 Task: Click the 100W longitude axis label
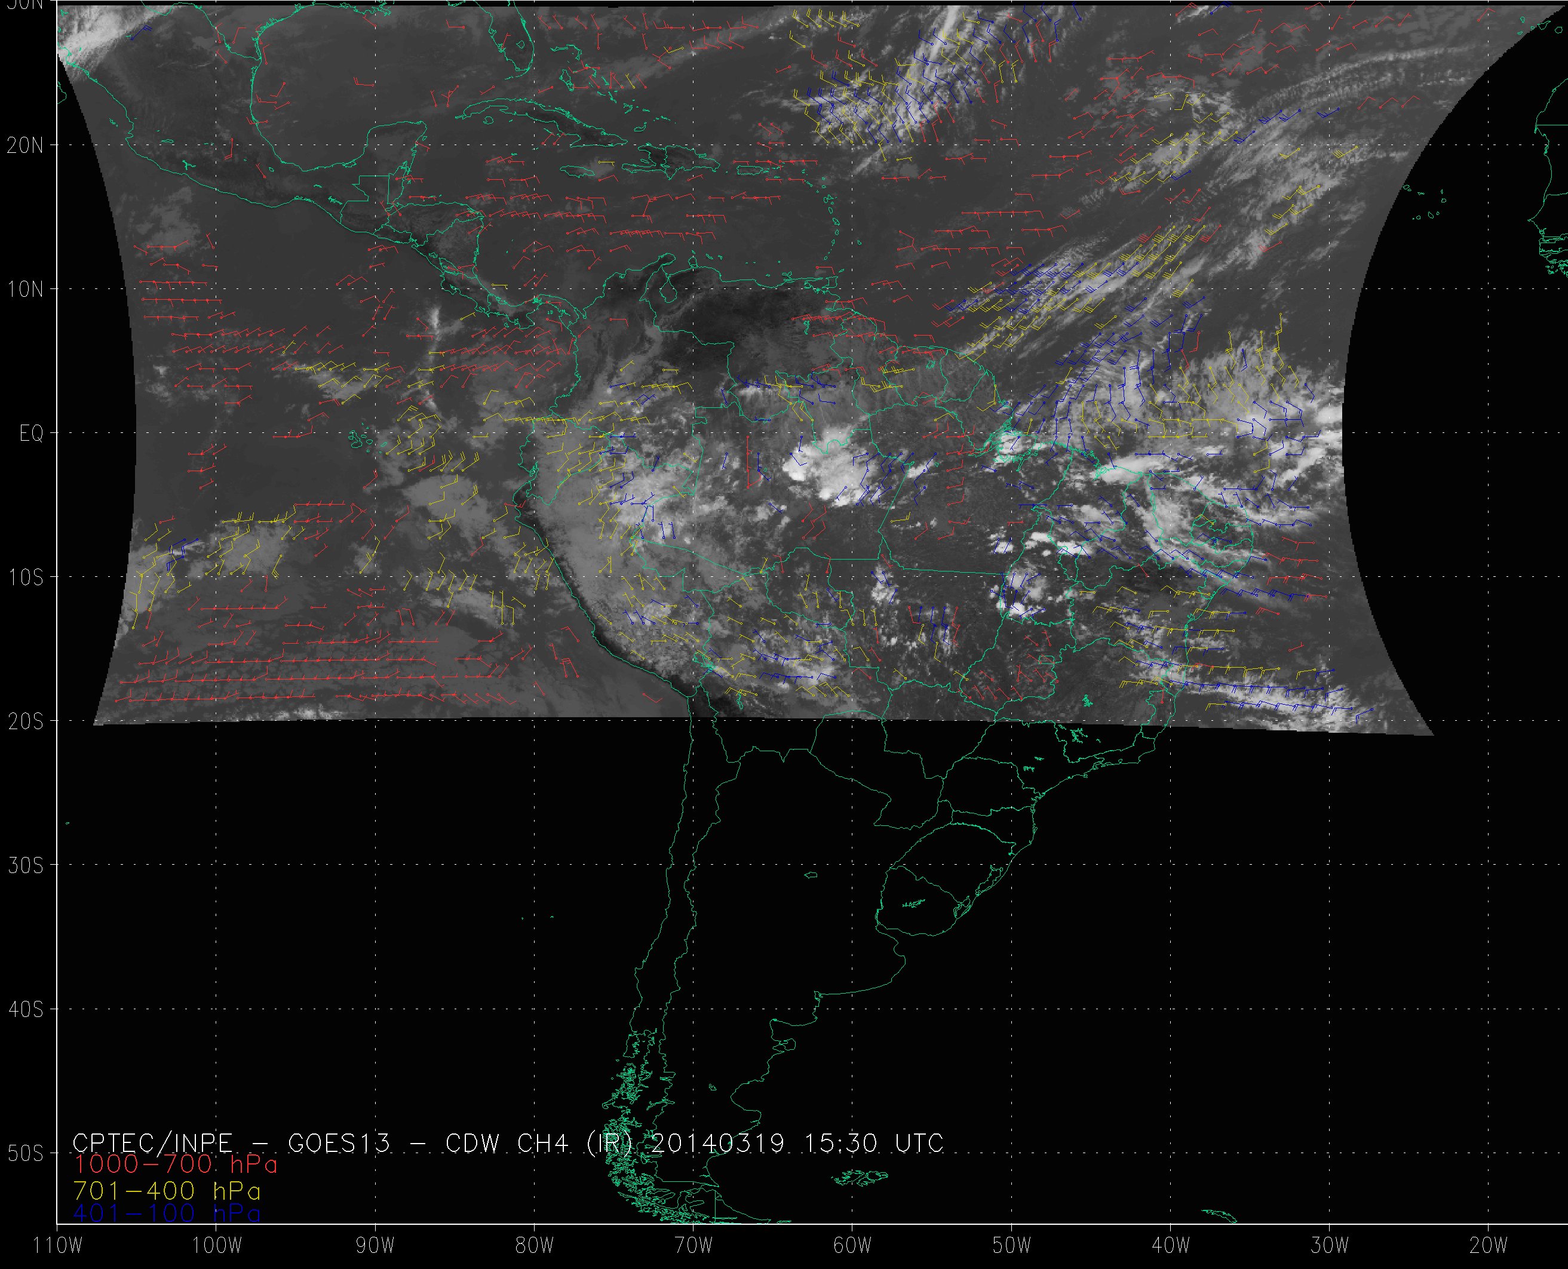[216, 1246]
